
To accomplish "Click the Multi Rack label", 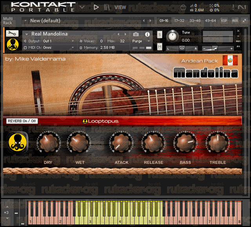I will pyautogui.click(x=8, y=21).
